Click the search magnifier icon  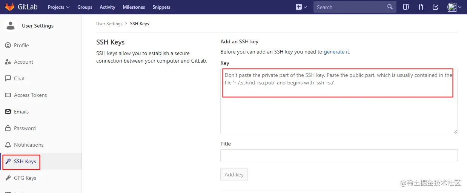click(x=390, y=7)
